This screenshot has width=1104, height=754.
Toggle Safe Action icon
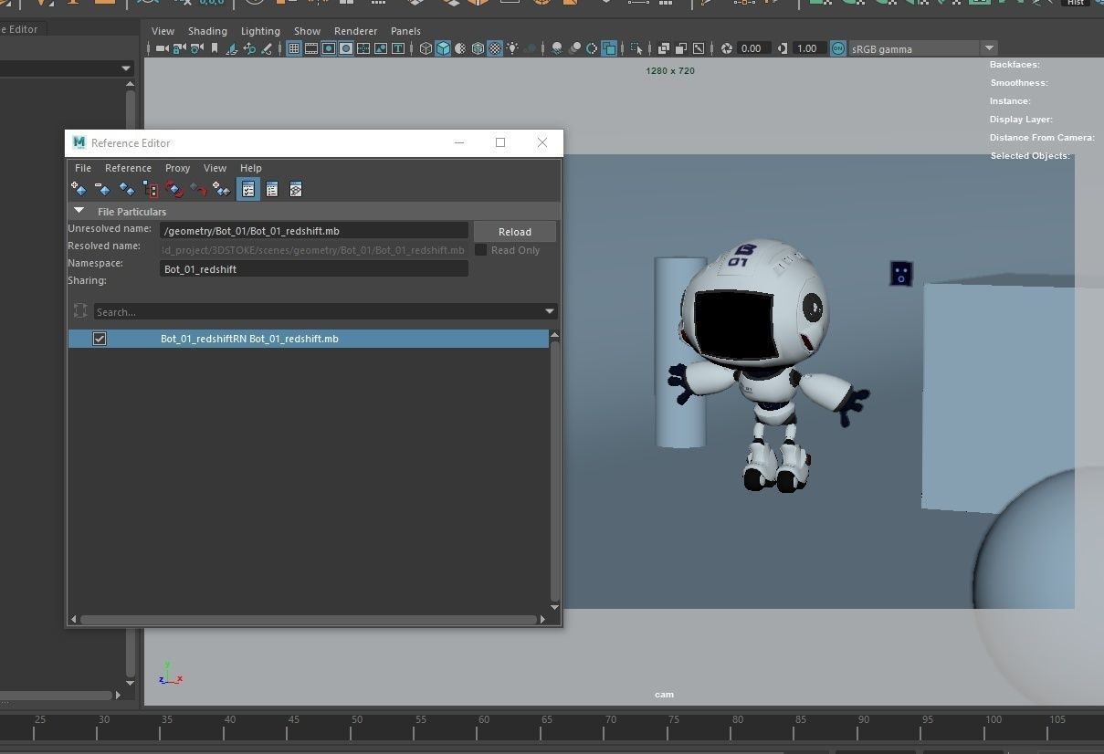point(381,48)
